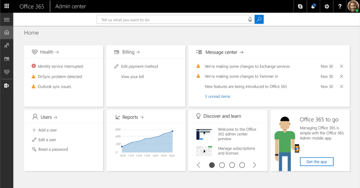The height and width of the screenshot is (188, 360).
Task: Click the heart icon on Health card
Action: tap(35, 52)
